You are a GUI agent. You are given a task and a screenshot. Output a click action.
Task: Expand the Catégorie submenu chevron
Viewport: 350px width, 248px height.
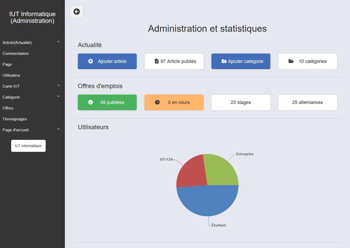(58, 96)
